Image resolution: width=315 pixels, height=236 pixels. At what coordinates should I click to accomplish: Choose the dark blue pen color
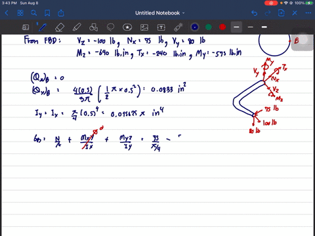pyautogui.click(x=195, y=27)
